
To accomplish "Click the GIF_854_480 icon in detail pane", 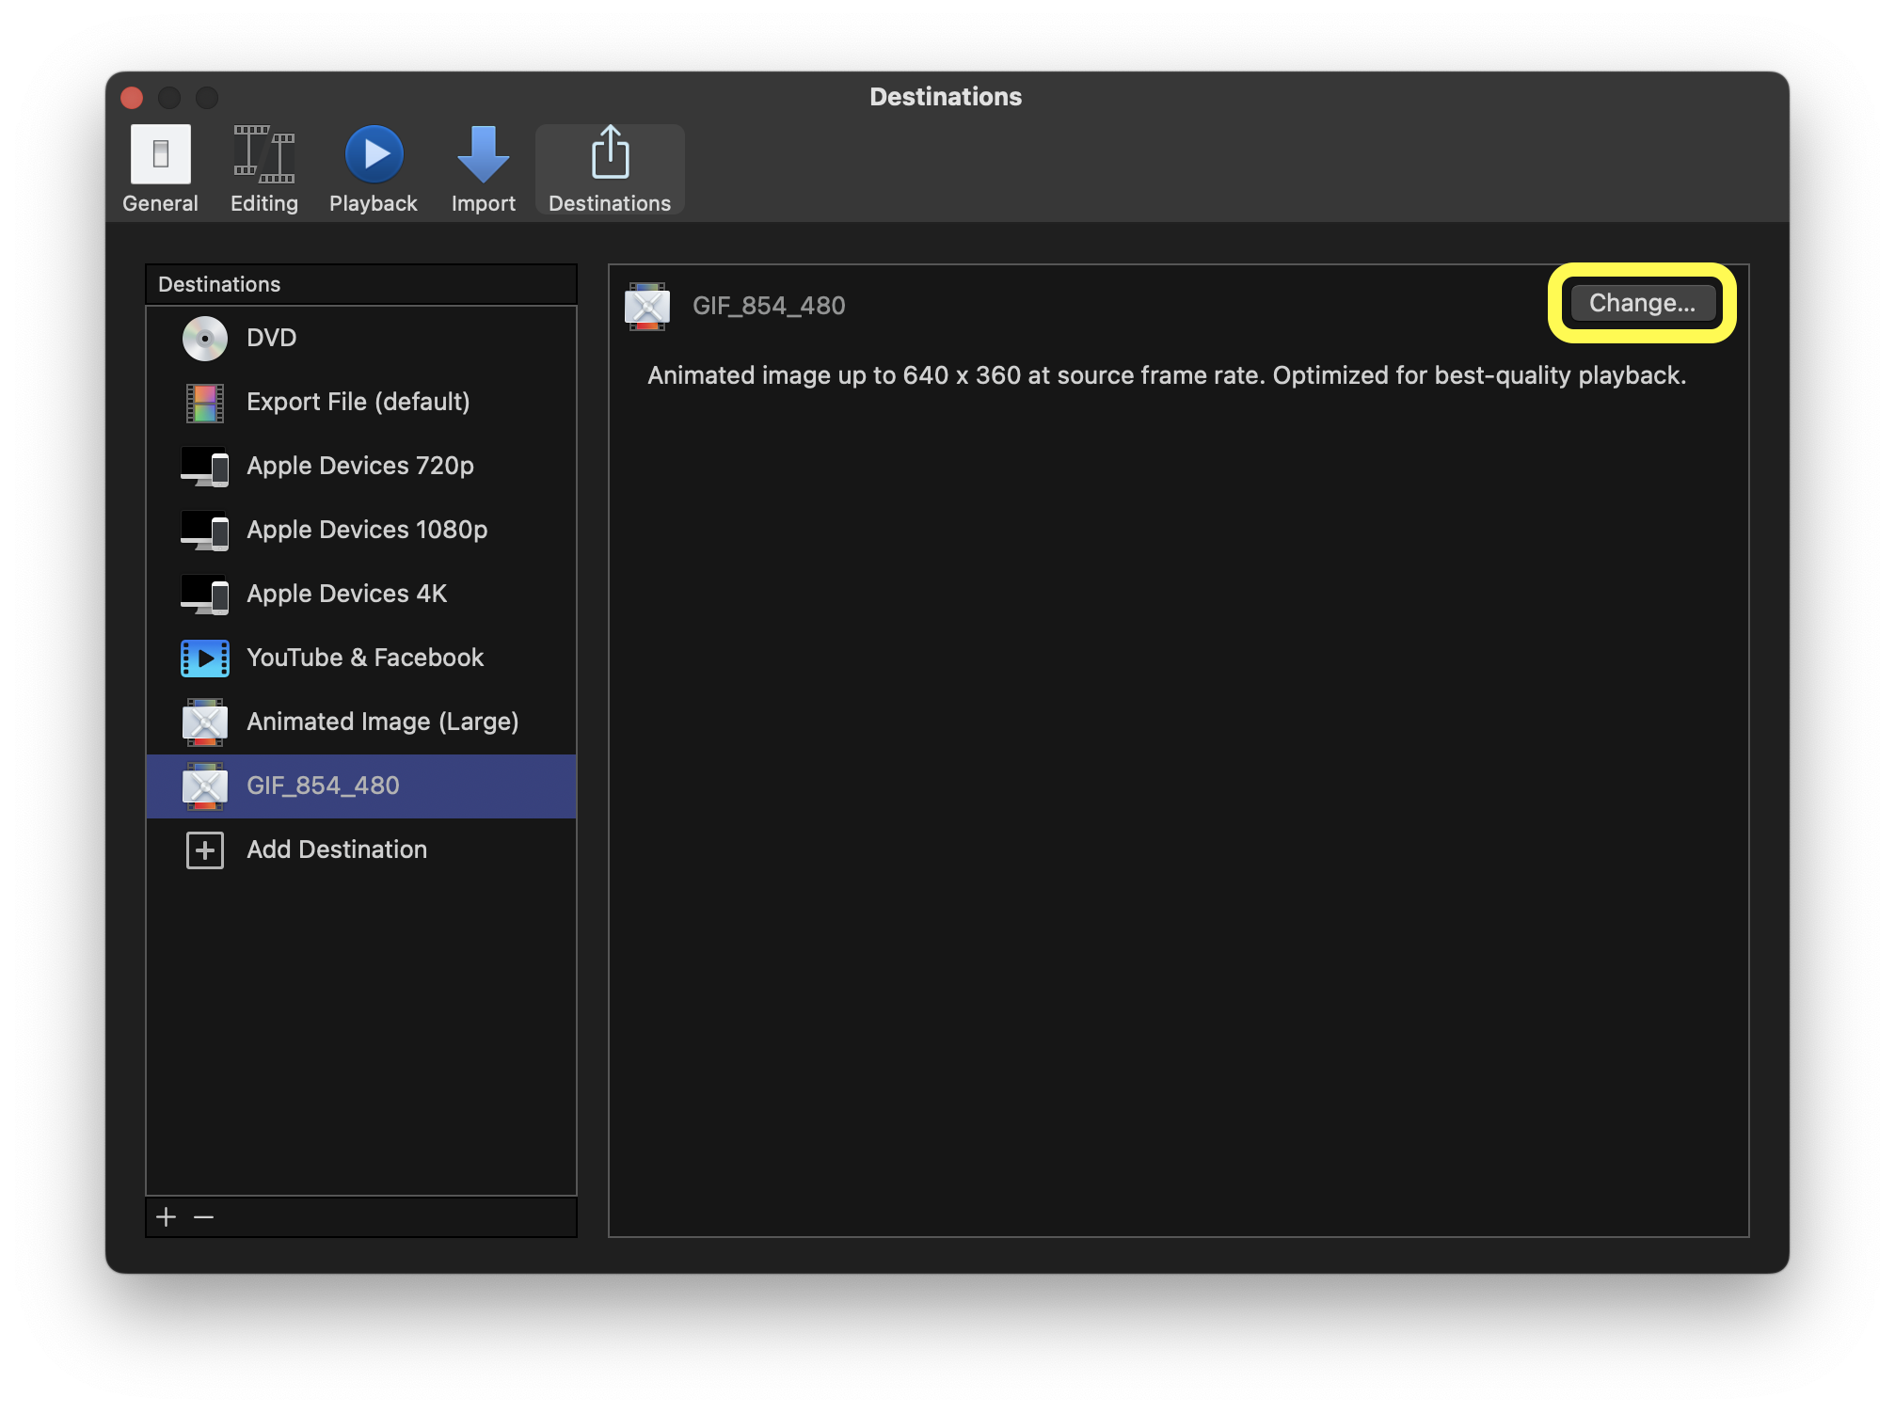I will tap(647, 306).
